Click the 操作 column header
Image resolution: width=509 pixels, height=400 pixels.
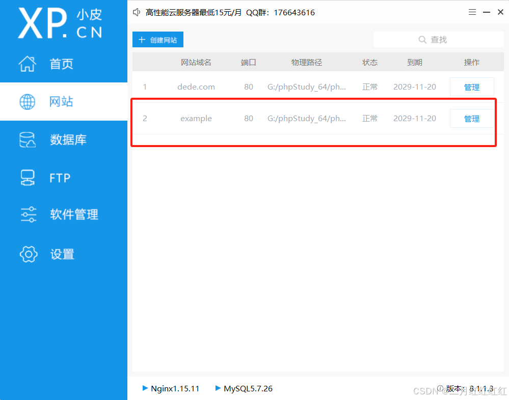[x=472, y=62]
